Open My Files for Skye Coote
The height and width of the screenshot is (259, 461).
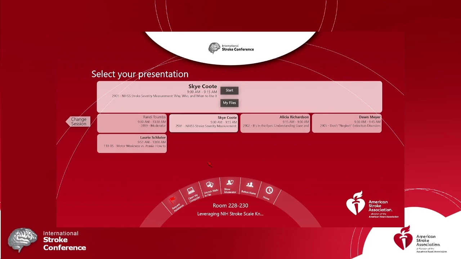(229, 103)
